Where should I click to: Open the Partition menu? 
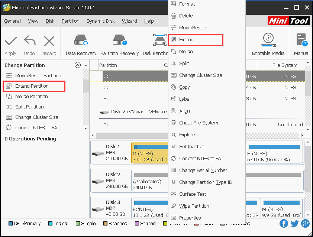[71, 21]
